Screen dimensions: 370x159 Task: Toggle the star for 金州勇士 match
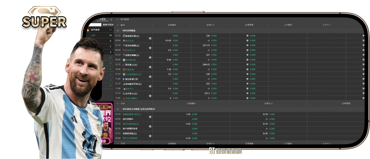tap(150, 96)
